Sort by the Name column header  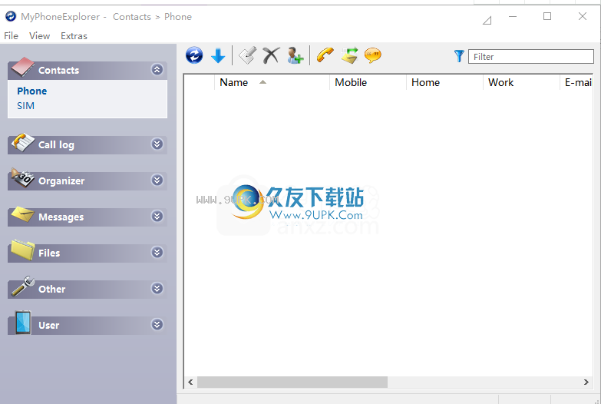[272, 82]
